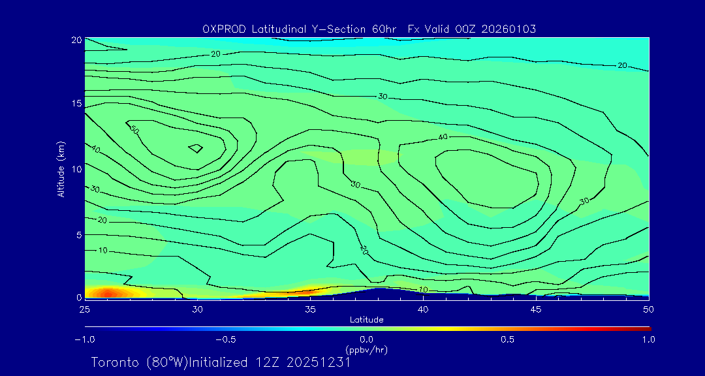Viewport: 705px width, 376px height.
Task: Click the (ppbv/hr) units label
Action: (366, 349)
